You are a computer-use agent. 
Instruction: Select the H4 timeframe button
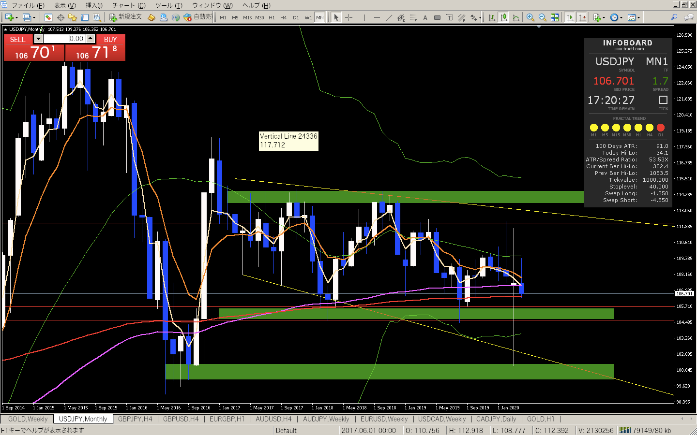pos(284,17)
